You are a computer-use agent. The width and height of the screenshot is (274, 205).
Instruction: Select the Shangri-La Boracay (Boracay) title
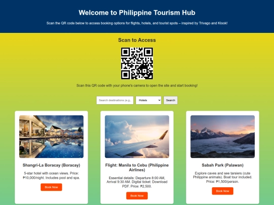tap(51, 165)
